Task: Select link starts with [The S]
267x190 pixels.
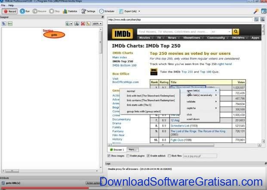Action: [x=150, y=105]
